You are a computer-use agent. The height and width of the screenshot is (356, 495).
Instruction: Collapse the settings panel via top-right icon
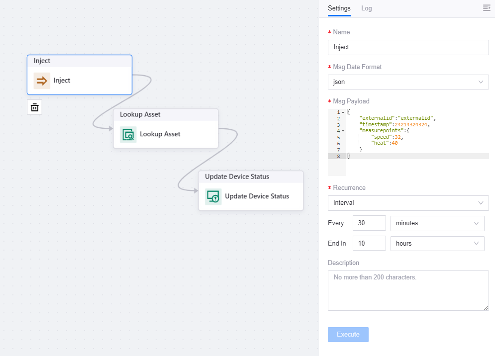(487, 8)
